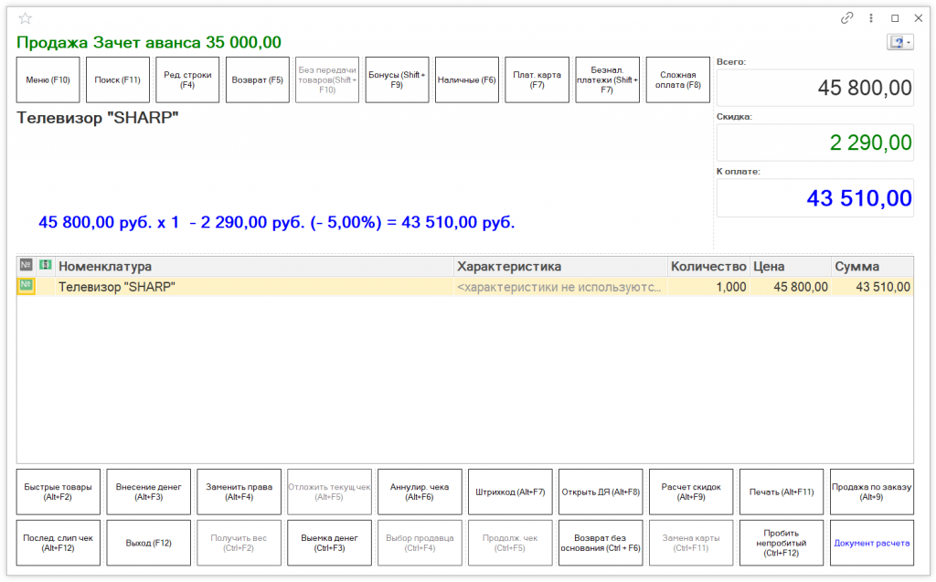The width and height of the screenshot is (936, 582).
Task: Open the Документ расчета link
Action: (871, 543)
